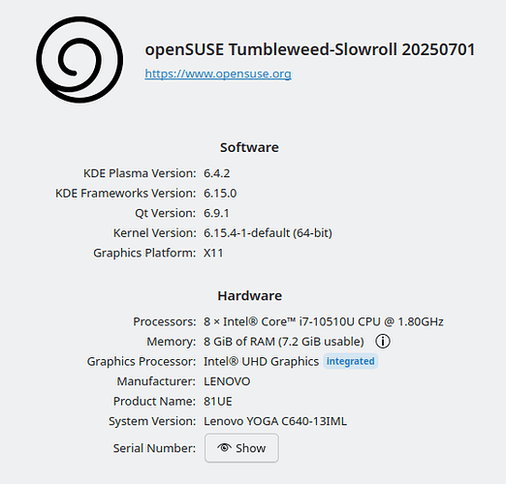
Task: Click the memory info circle icon
Action: coord(383,341)
